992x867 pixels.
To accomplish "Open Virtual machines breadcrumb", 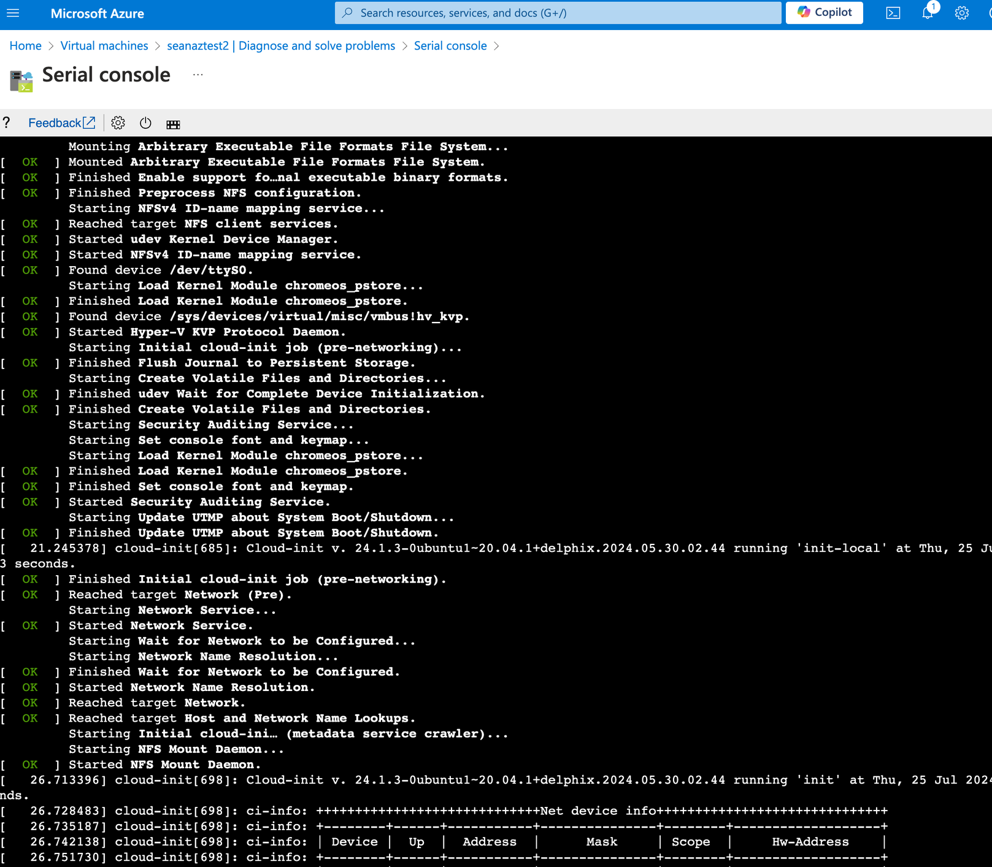I will point(104,46).
